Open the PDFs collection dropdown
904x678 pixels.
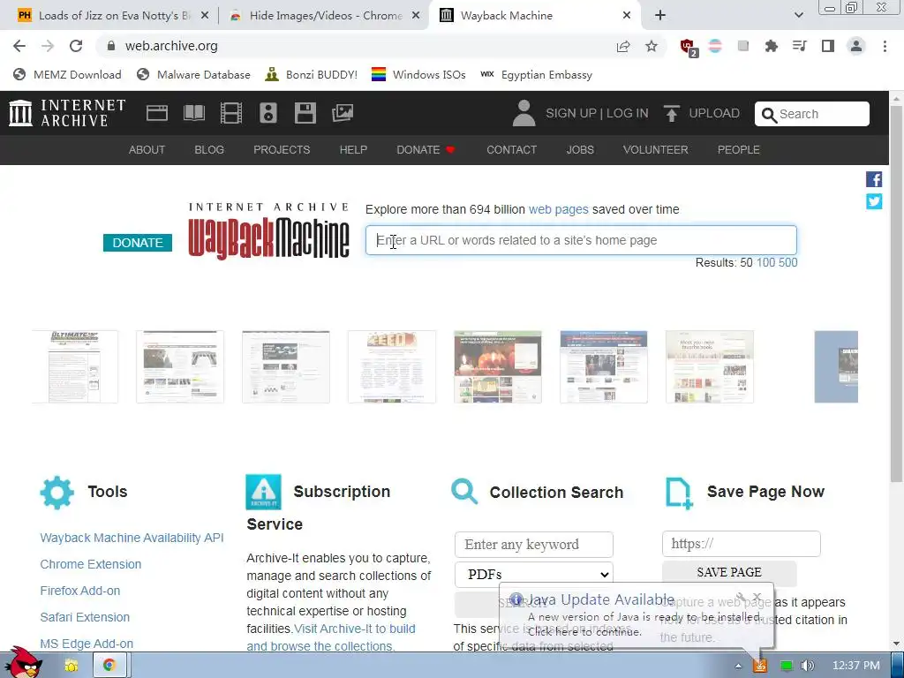point(534,574)
